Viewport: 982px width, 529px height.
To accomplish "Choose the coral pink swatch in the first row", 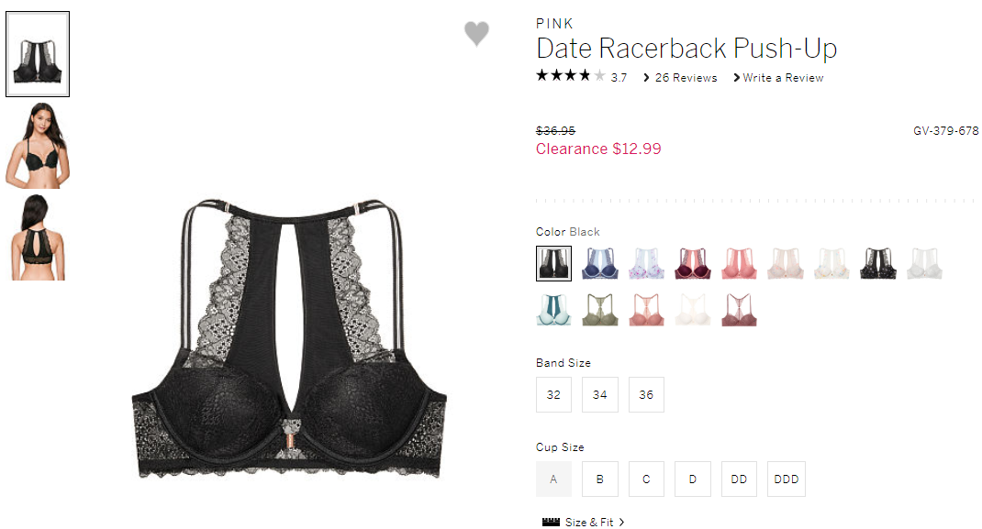I will pos(739,263).
